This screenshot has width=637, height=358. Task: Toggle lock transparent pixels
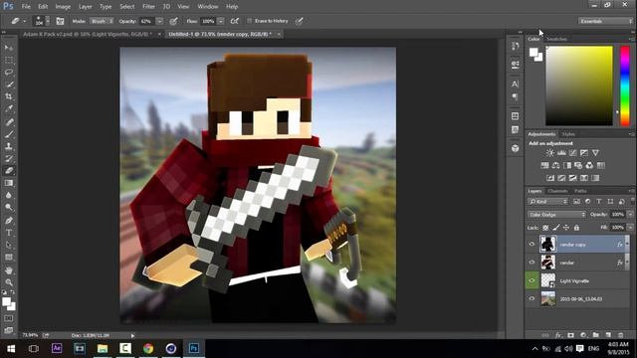(545, 228)
